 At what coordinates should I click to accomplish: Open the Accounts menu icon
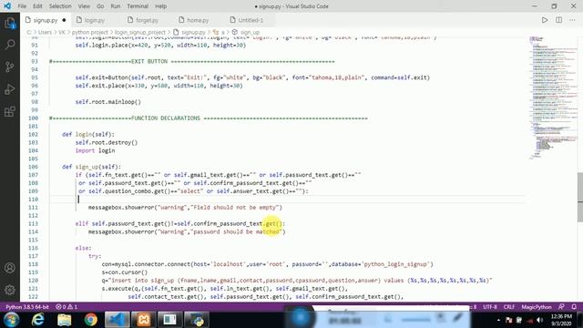coord(10,268)
